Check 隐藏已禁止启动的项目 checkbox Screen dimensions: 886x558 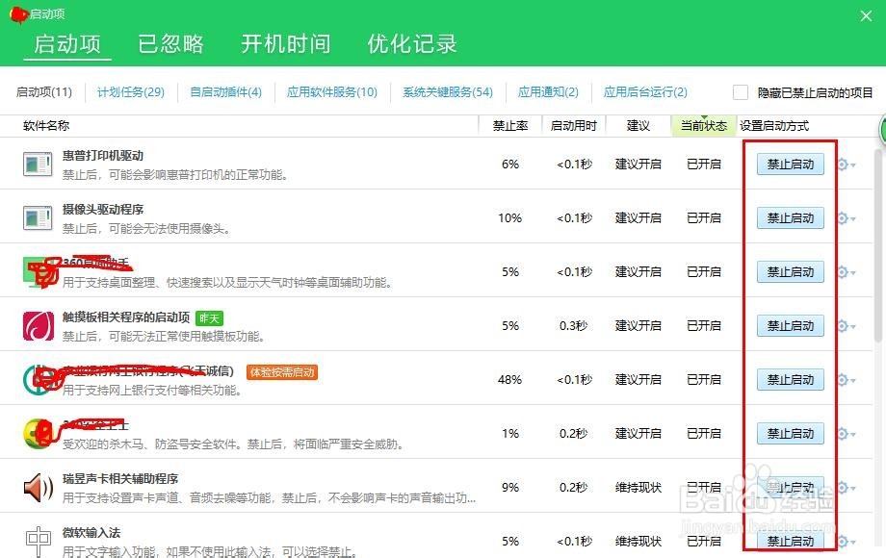click(x=740, y=92)
